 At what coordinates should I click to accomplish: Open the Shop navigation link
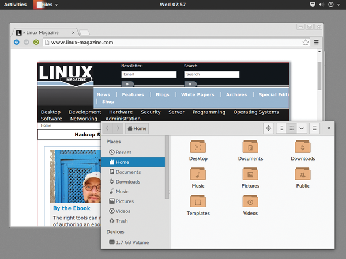click(108, 101)
